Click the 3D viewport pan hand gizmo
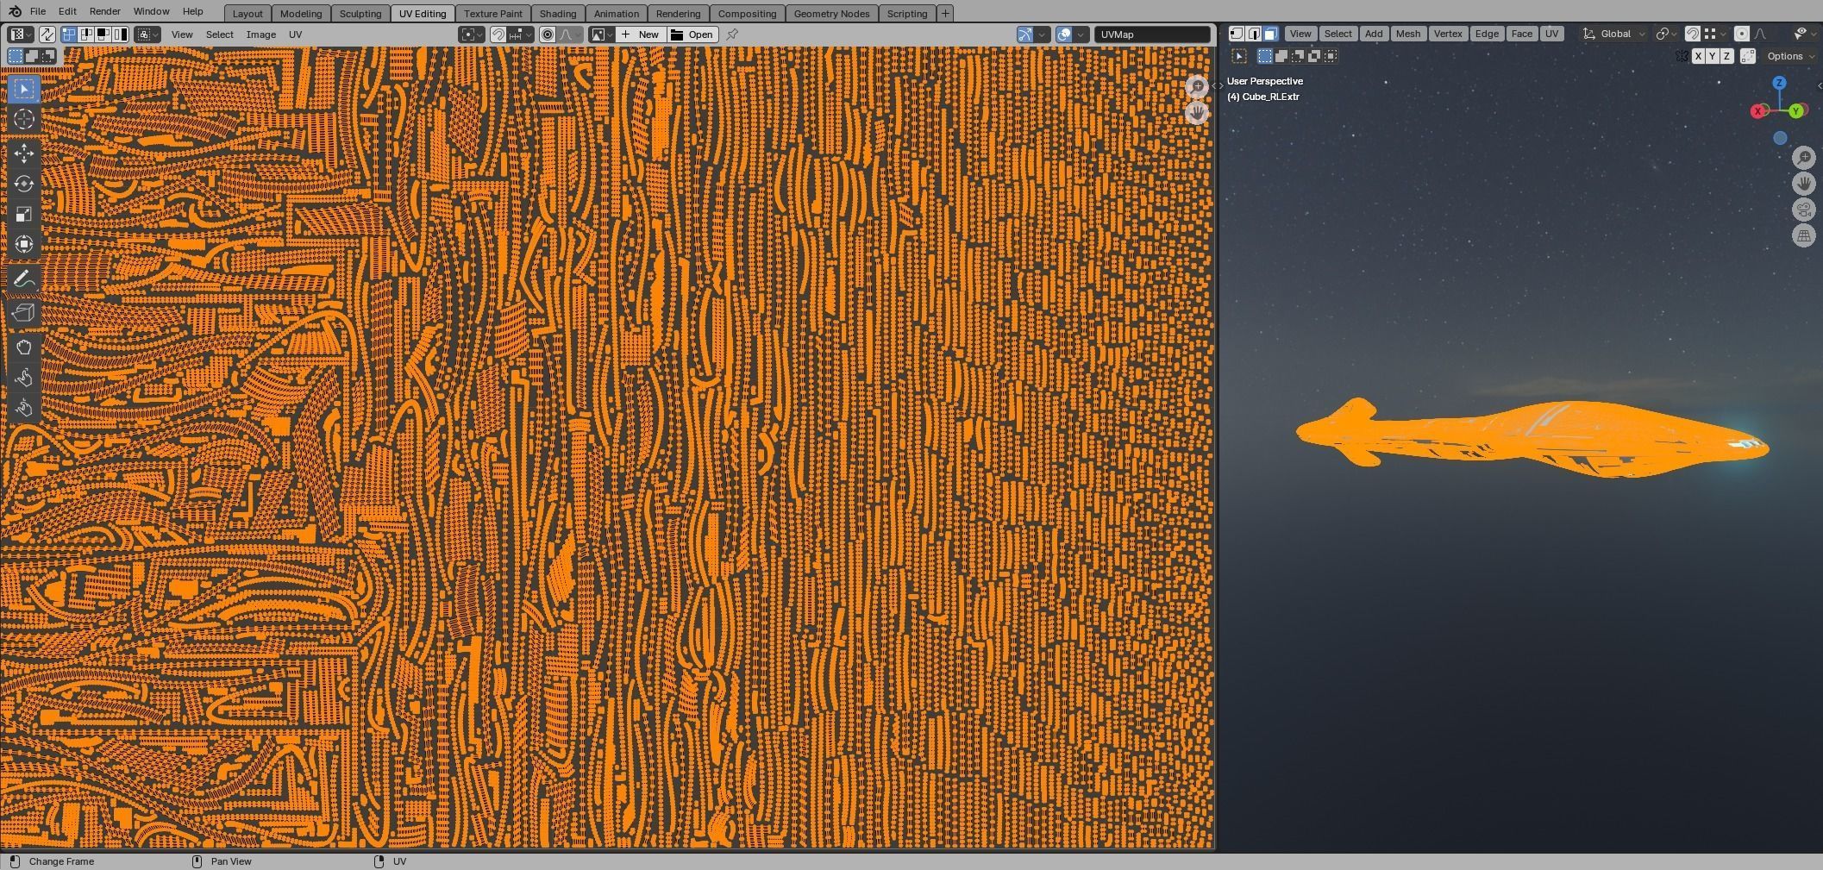This screenshot has height=870, width=1823. [1804, 183]
